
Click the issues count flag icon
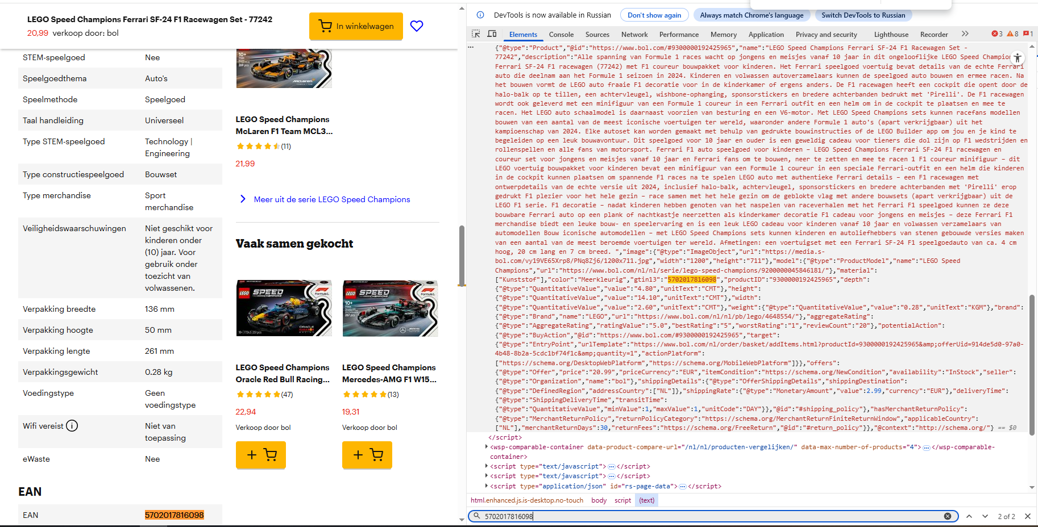tap(1028, 34)
